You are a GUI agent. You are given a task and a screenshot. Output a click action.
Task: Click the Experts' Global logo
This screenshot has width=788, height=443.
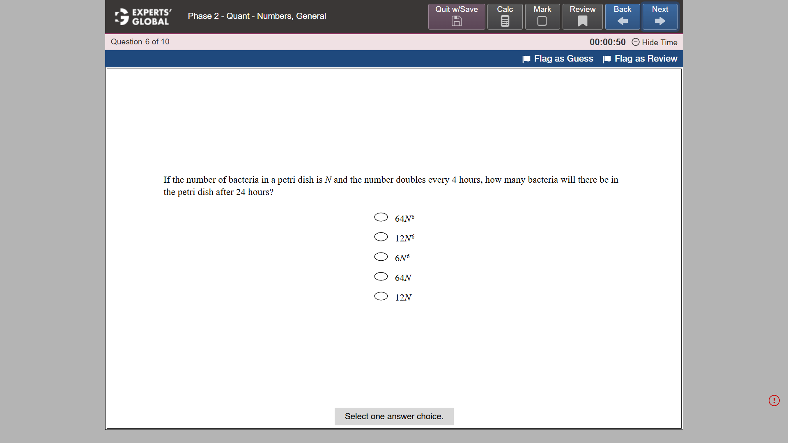coord(143,16)
